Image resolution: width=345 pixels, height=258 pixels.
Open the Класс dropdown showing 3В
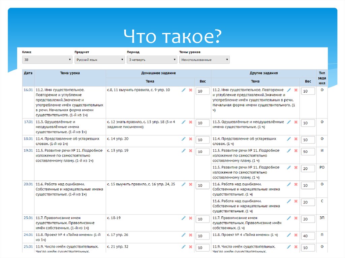click(x=46, y=59)
